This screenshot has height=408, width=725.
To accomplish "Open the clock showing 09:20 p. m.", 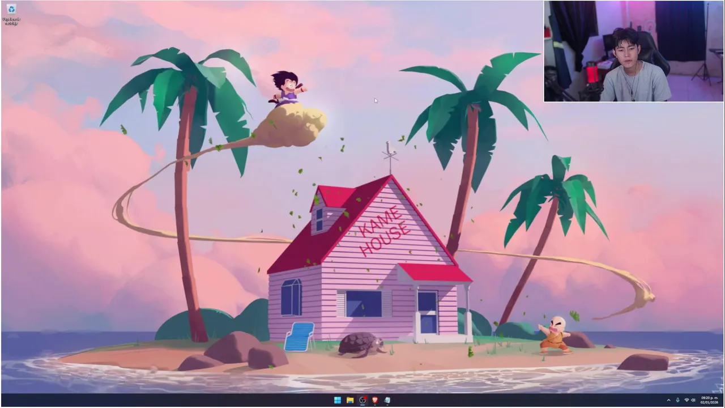I will tap(710, 400).
